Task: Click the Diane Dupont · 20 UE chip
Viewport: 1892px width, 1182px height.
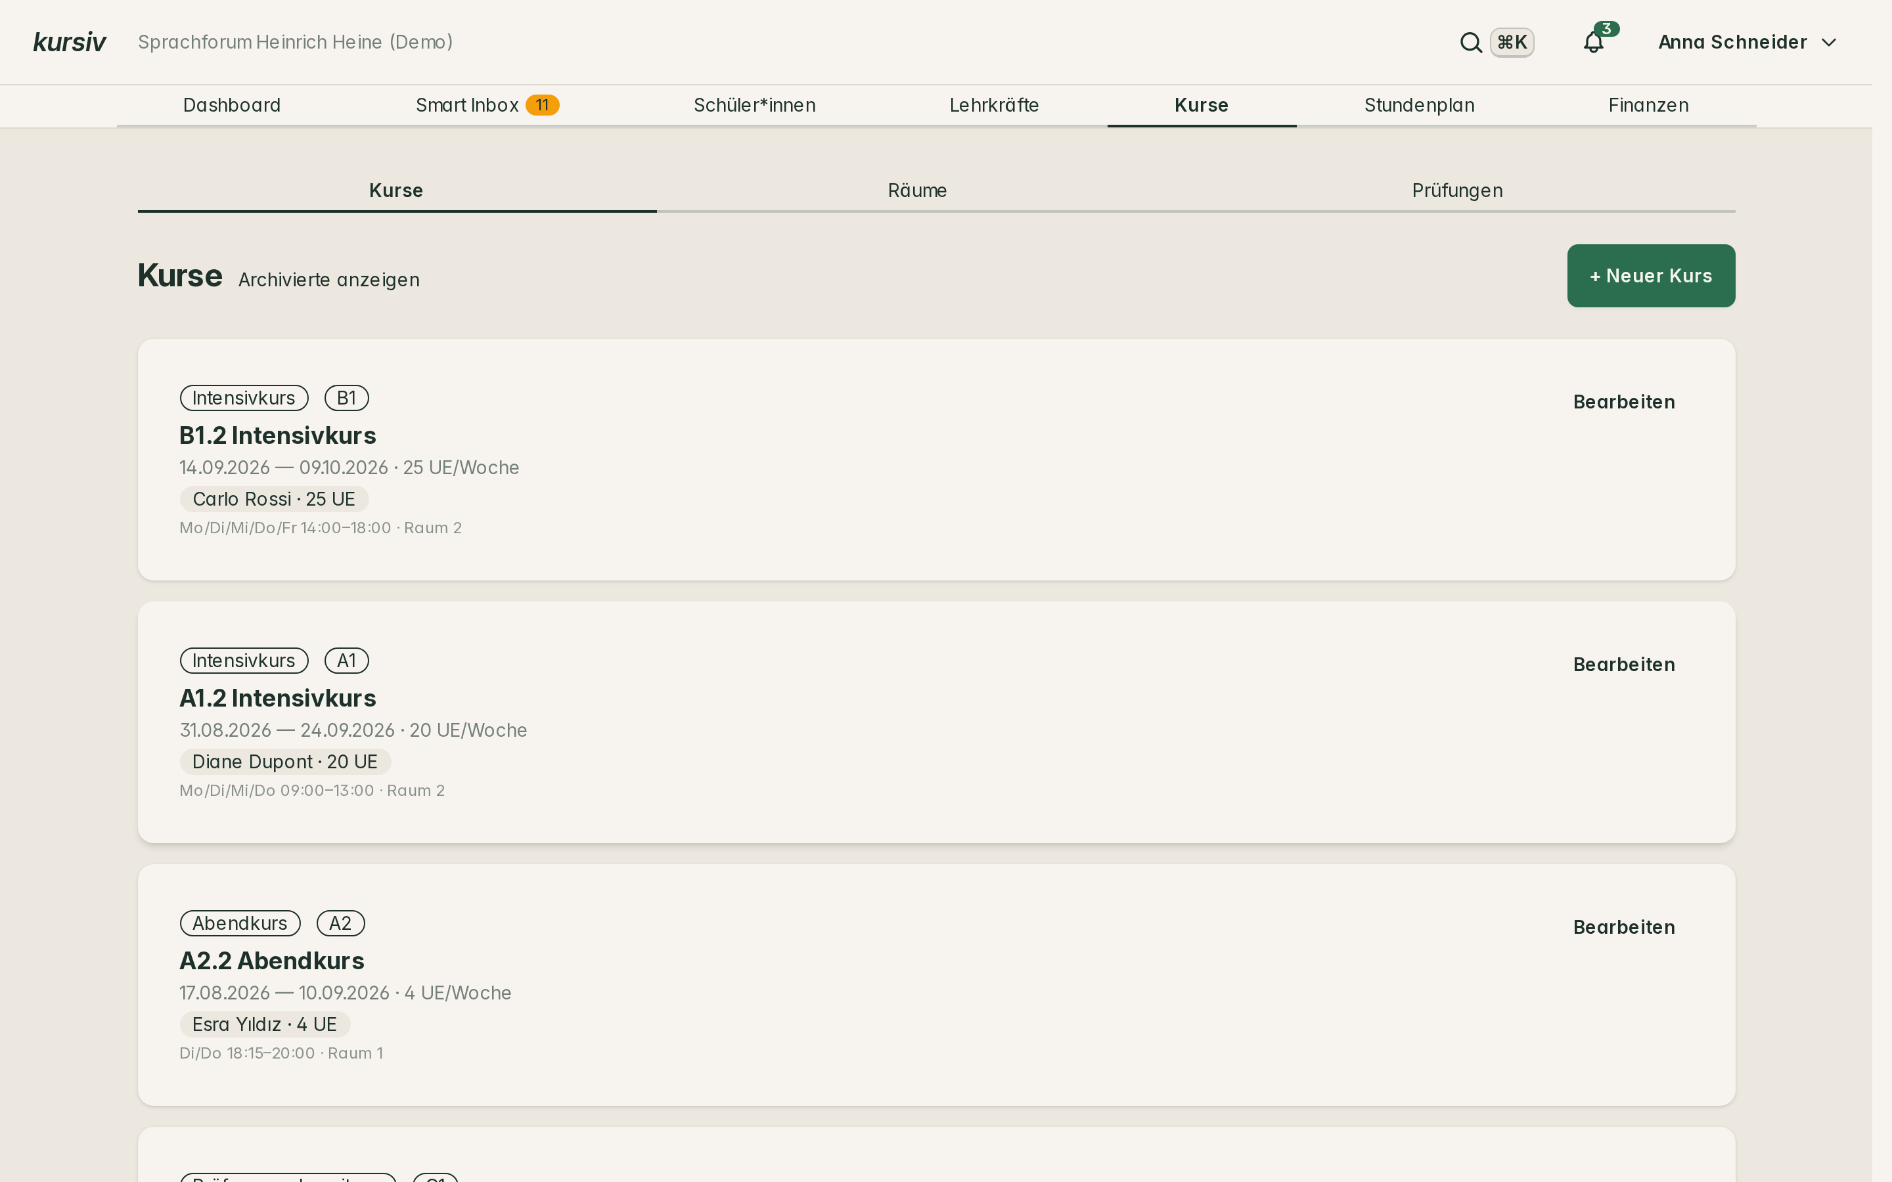Action: 284,762
